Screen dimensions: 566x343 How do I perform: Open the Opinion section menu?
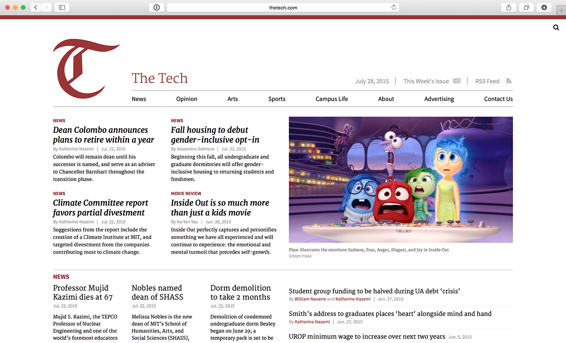[187, 99]
